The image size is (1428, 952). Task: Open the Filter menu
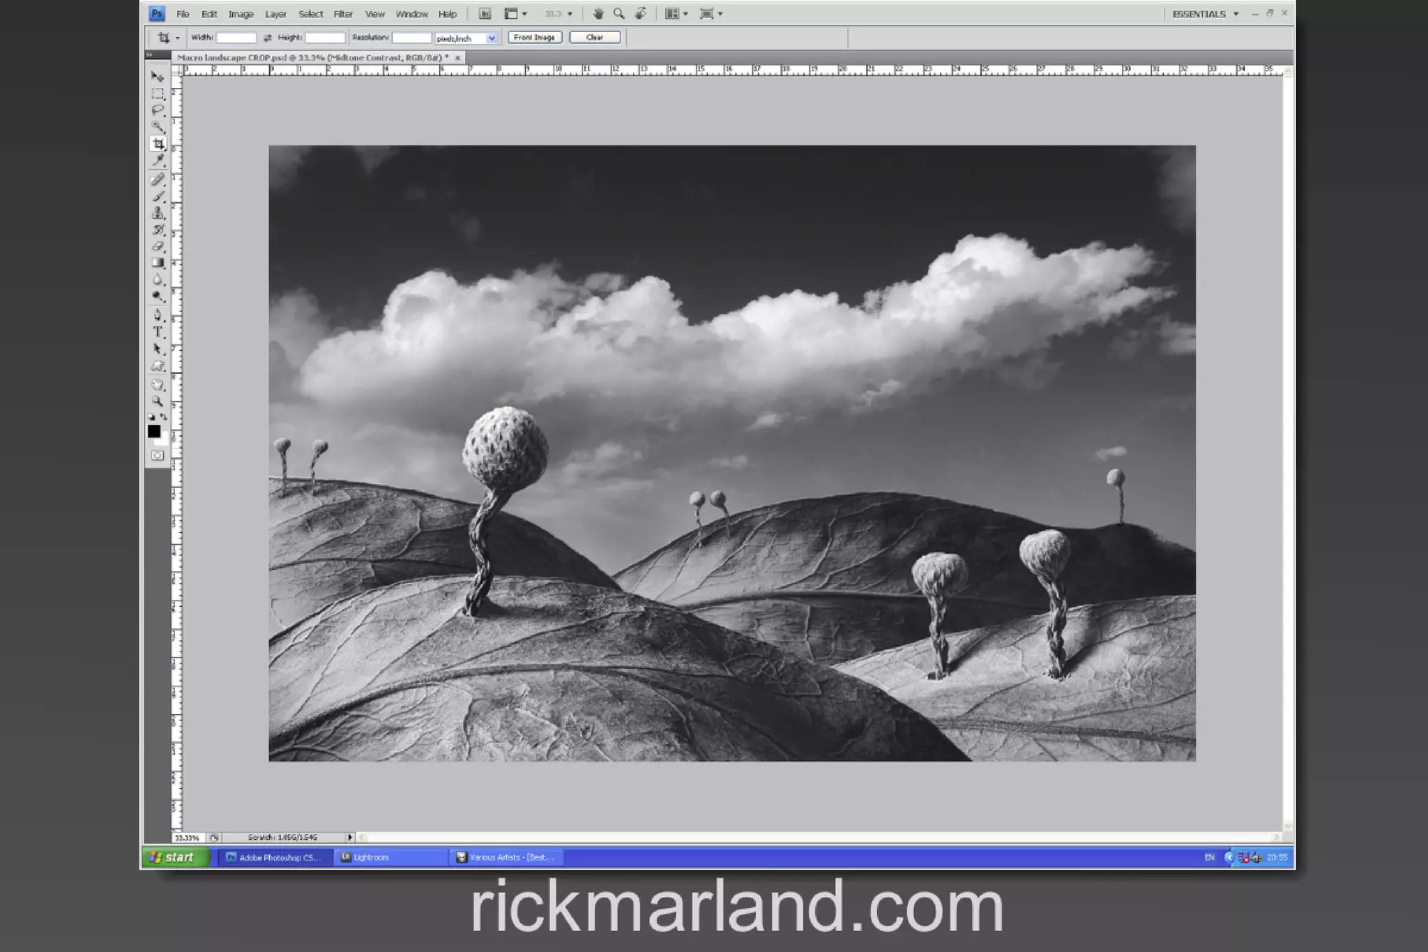343,14
